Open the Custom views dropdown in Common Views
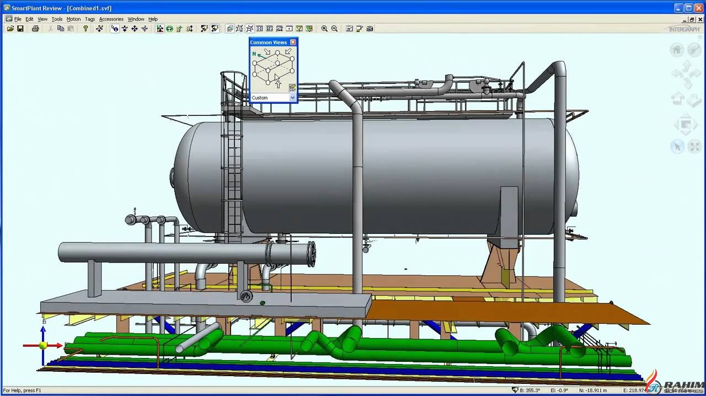This screenshot has width=706, height=396. (292, 98)
